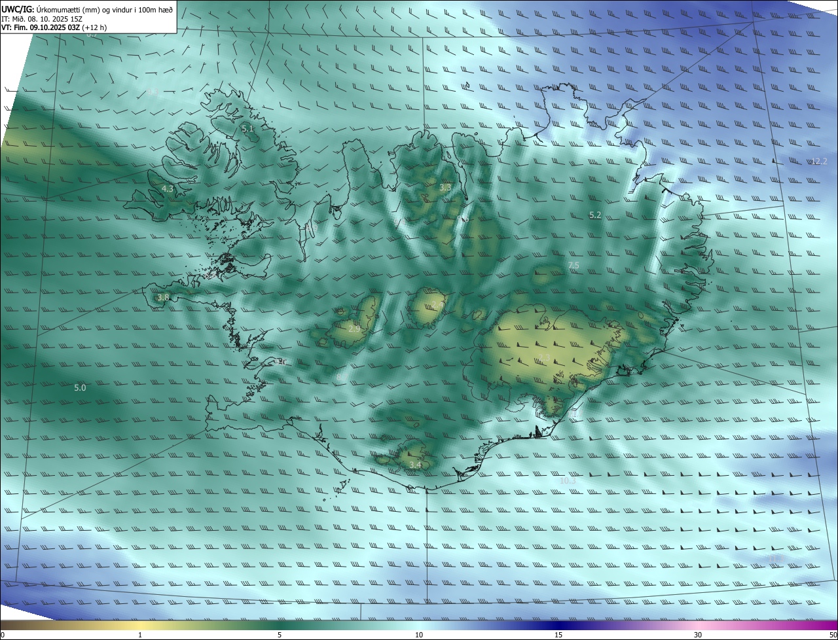This screenshot has height=640, width=838.
Task: Click the 2.3 value on Vatnajökull
Action: 545,357
